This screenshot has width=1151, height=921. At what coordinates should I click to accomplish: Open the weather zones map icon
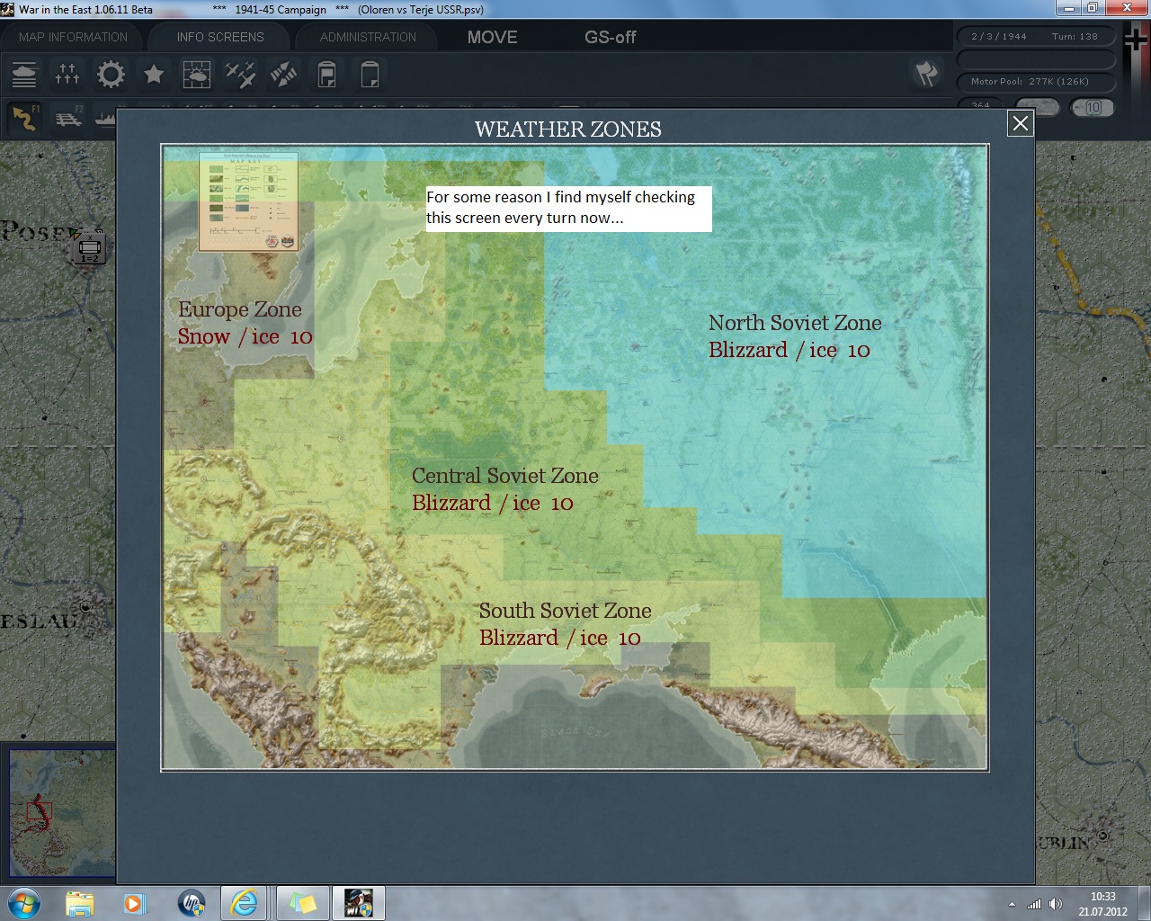tap(197, 74)
